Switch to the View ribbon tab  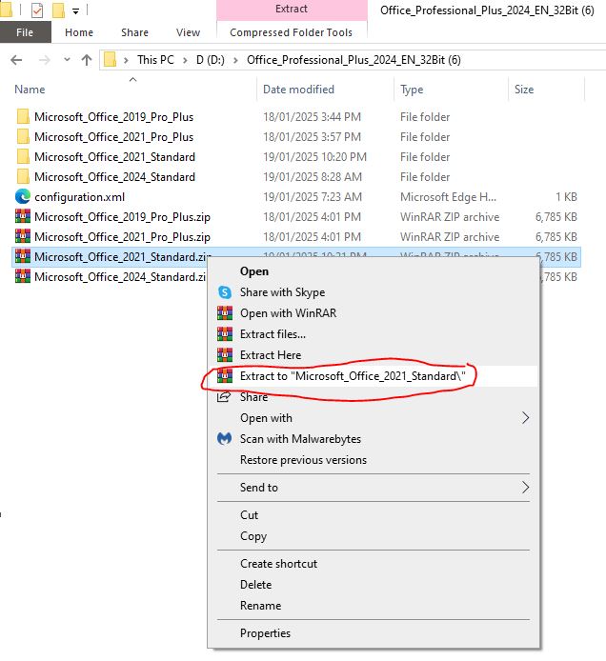pos(188,32)
